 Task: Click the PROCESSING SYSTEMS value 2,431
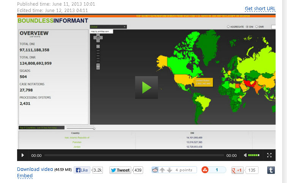(25, 103)
